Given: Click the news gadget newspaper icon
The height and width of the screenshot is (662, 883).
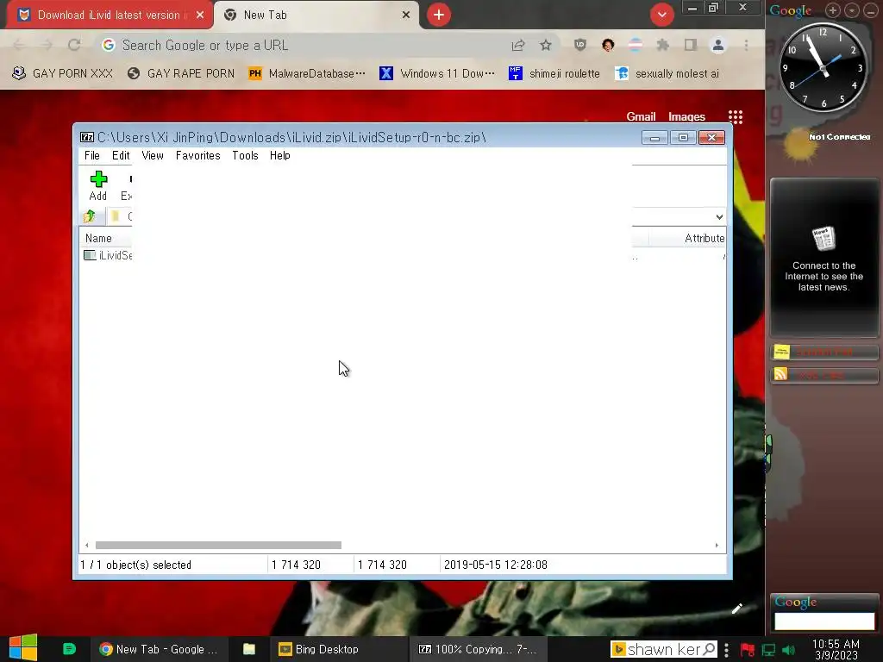Looking at the screenshot, I should tap(824, 239).
